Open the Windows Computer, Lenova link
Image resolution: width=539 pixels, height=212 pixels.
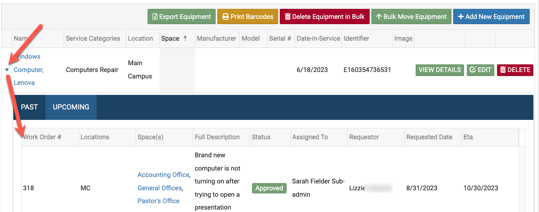point(28,70)
